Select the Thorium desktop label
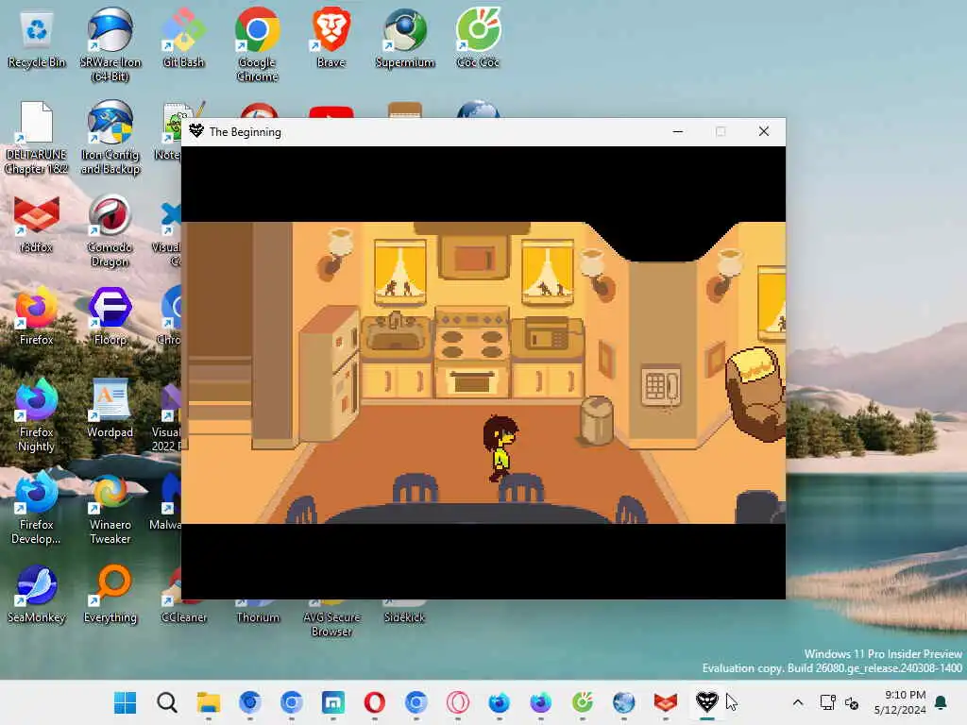967x725 pixels. [258, 617]
